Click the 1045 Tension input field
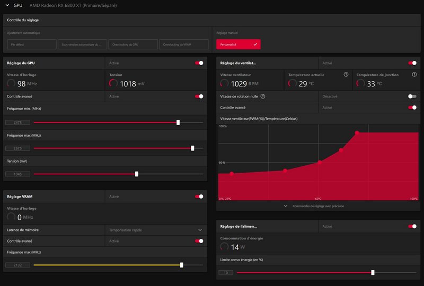 coord(17,174)
